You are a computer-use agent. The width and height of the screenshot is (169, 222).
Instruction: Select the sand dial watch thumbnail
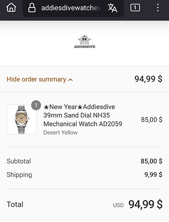coord(22,120)
